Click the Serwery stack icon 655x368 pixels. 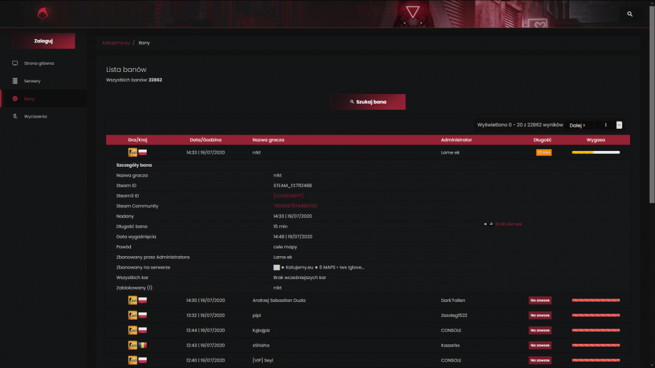tap(15, 81)
